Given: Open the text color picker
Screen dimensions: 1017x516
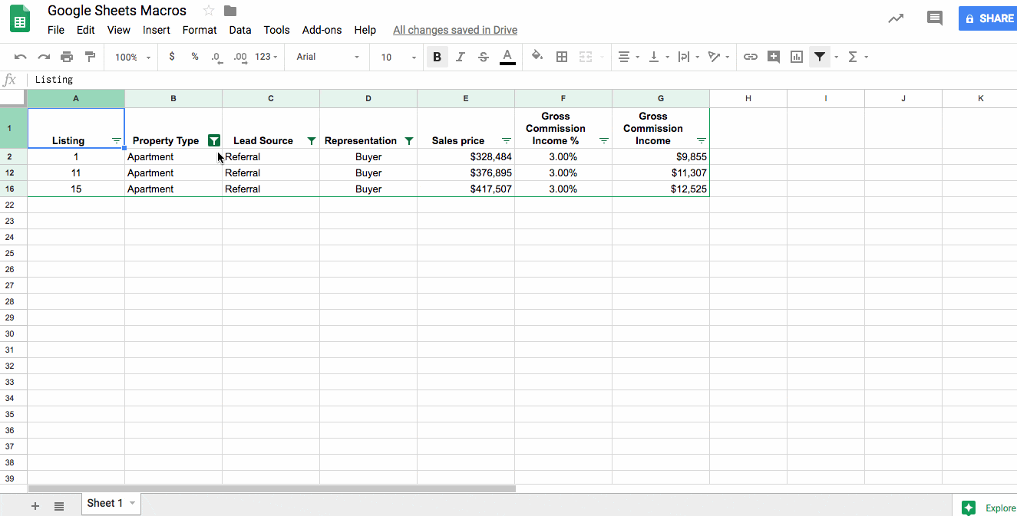Looking at the screenshot, I should coord(507,57).
